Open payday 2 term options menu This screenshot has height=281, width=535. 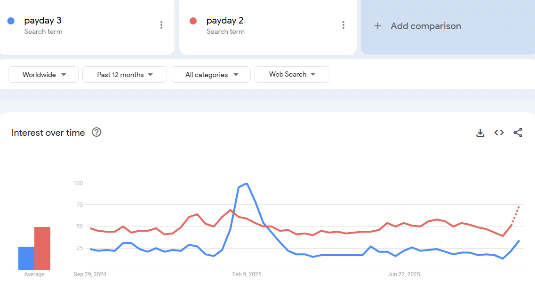point(343,25)
